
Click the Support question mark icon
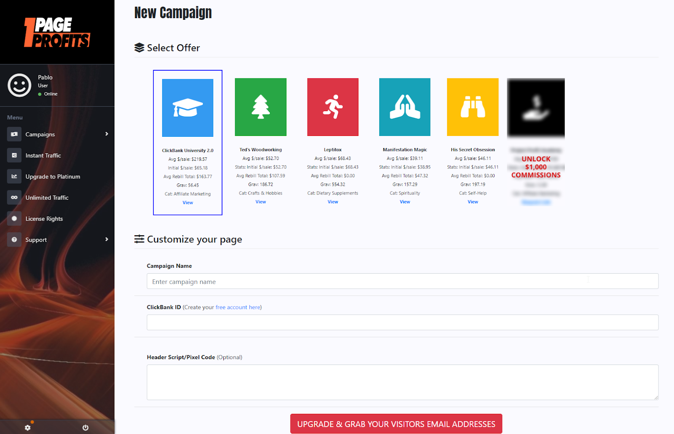pyautogui.click(x=14, y=240)
